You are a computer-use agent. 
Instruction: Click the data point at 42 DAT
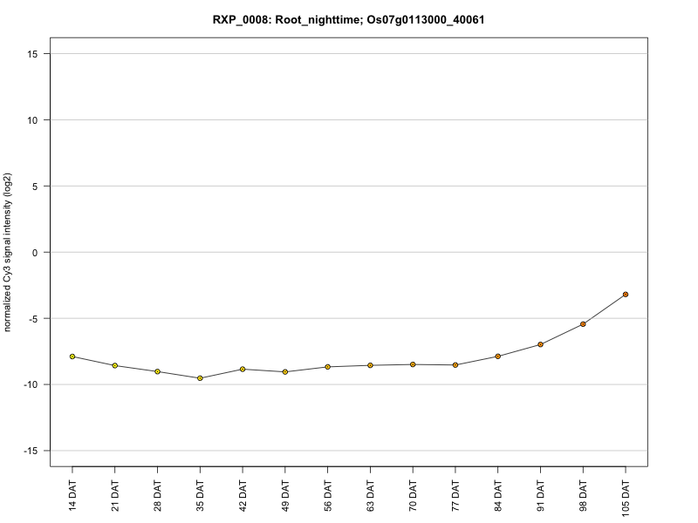(x=243, y=369)
